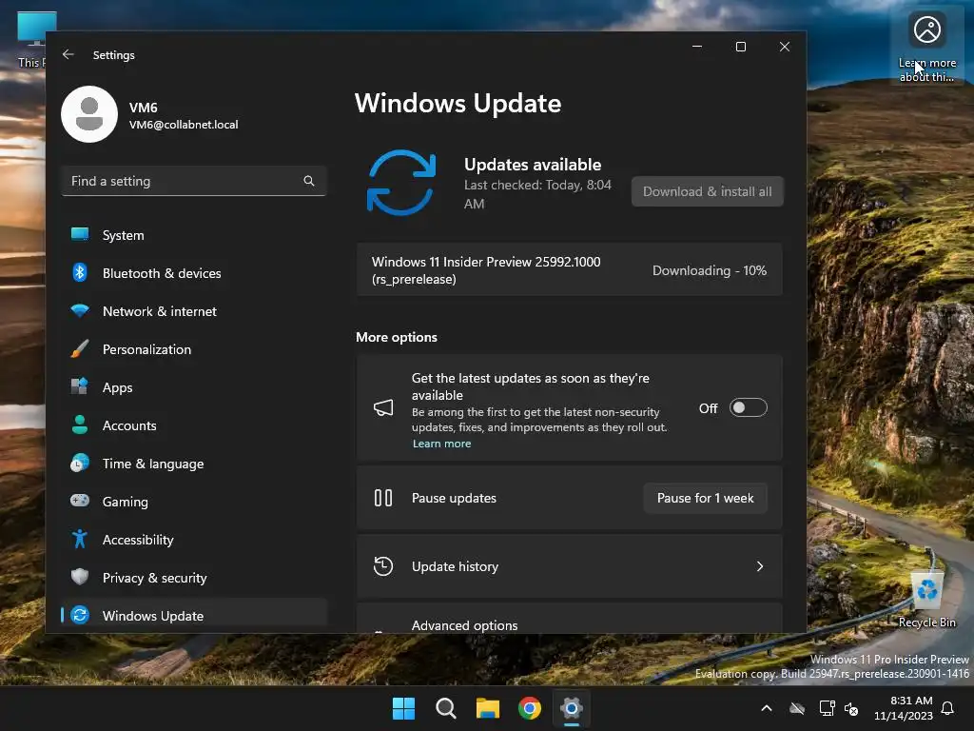This screenshot has width=974, height=731.
Task: Open File Explorer from the taskbar
Action: (x=488, y=708)
